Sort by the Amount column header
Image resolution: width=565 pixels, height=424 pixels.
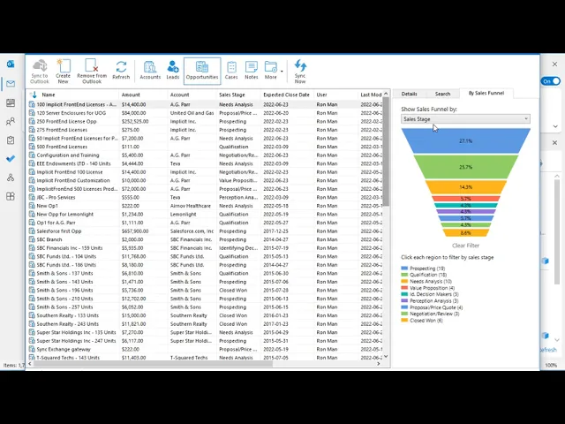tap(131, 95)
